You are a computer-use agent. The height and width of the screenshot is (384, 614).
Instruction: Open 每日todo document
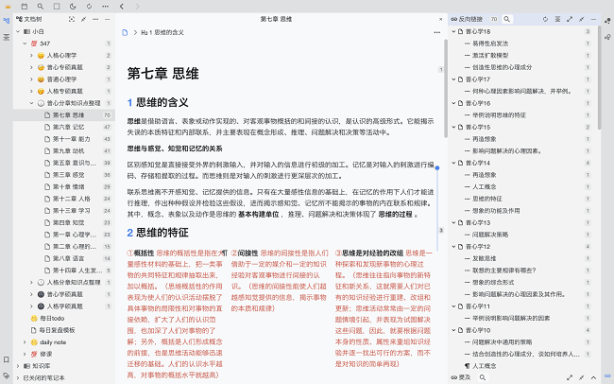pyautogui.click(x=52, y=318)
